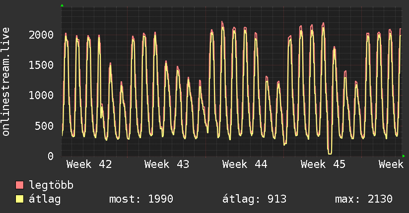409x213 pixels.
Task: Click the Week 42 axis label
Action: tap(89, 164)
